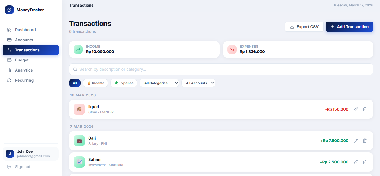Viewport: 380px width, 176px height.
Task: Open Budget page from sidebar
Action: pos(30,60)
